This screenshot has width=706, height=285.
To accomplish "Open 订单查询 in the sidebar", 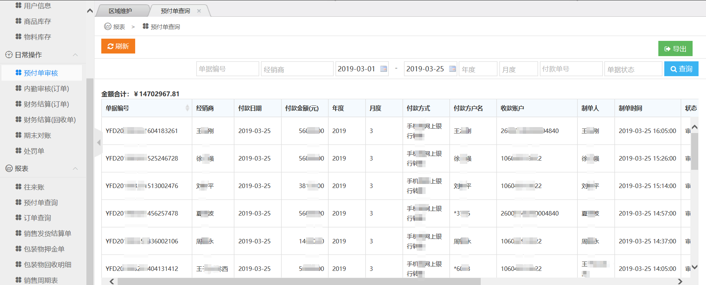I will (37, 218).
